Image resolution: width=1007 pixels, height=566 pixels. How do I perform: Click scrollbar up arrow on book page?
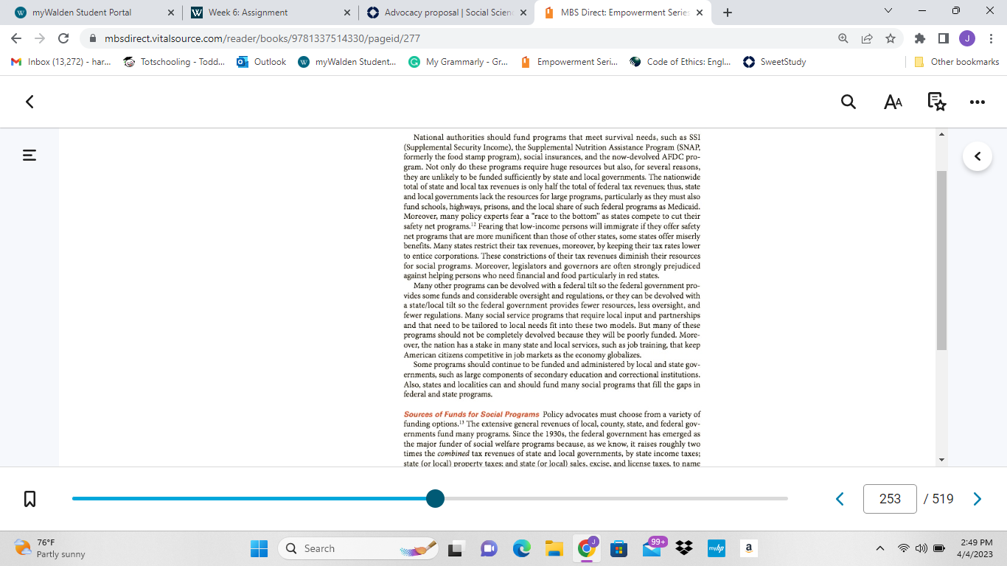click(941, 134)
